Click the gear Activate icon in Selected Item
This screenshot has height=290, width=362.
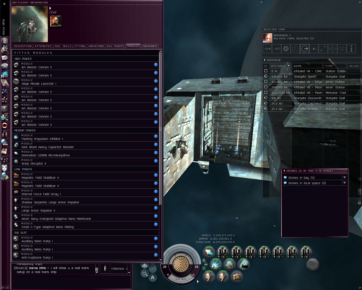pos(286,49)
